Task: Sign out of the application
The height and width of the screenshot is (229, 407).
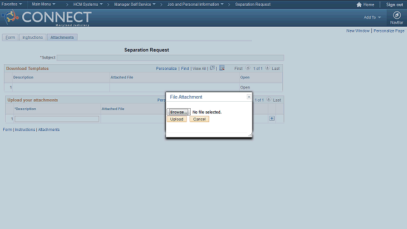Action: tap(394, 4)
